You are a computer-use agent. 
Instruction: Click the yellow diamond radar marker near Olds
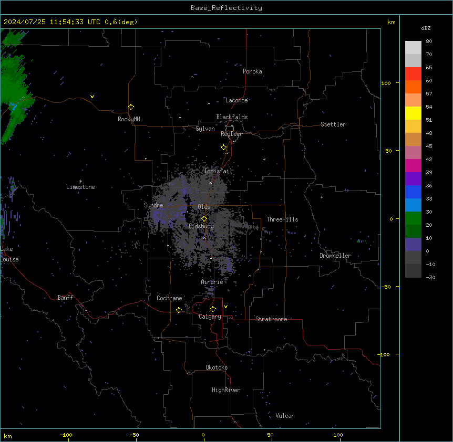pos(204,219)
